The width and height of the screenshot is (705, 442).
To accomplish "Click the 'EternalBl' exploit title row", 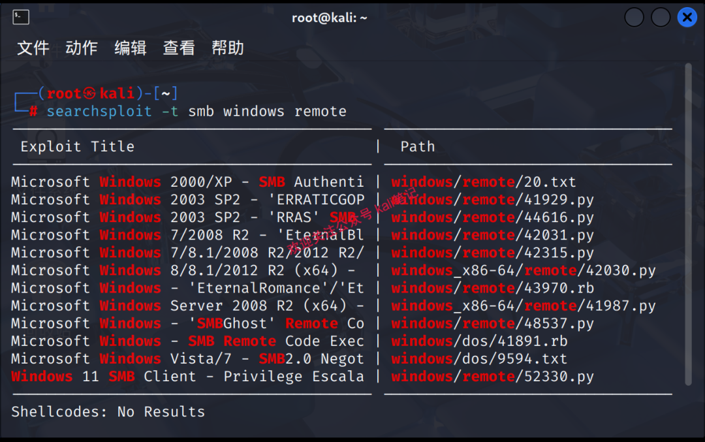I will click(x=187, y=235).
